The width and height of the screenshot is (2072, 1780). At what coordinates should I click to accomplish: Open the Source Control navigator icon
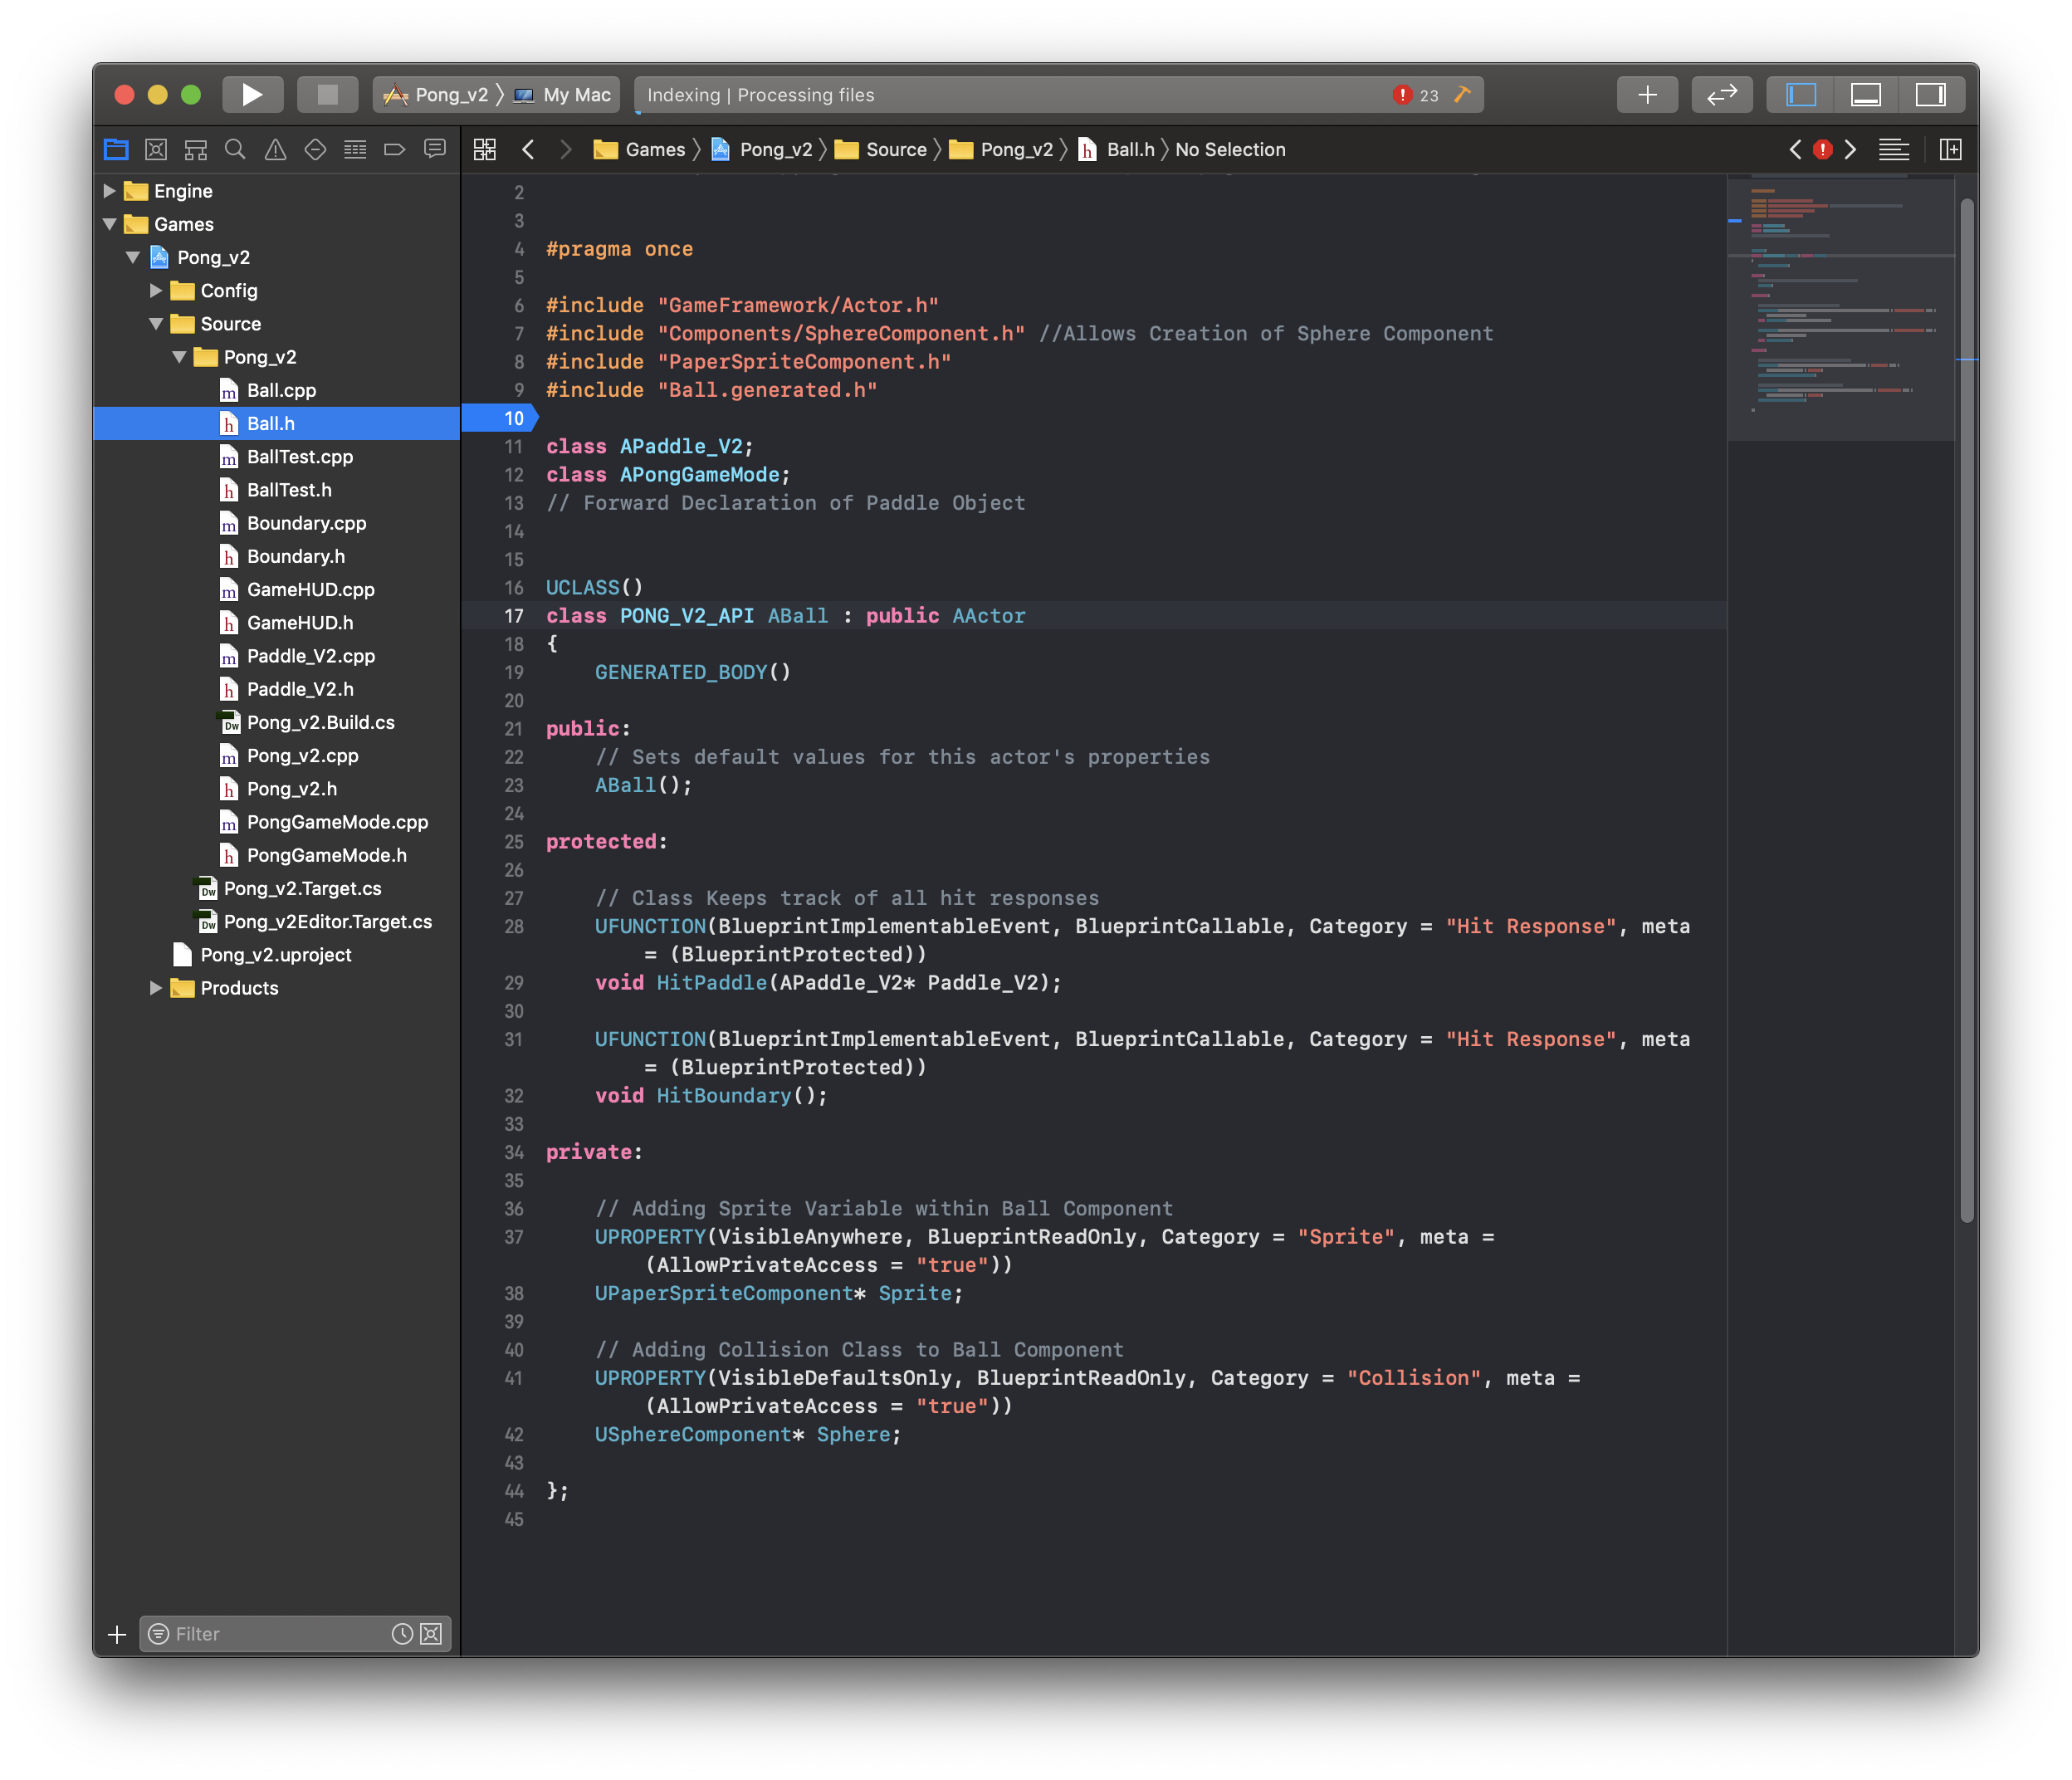(156, 150)
